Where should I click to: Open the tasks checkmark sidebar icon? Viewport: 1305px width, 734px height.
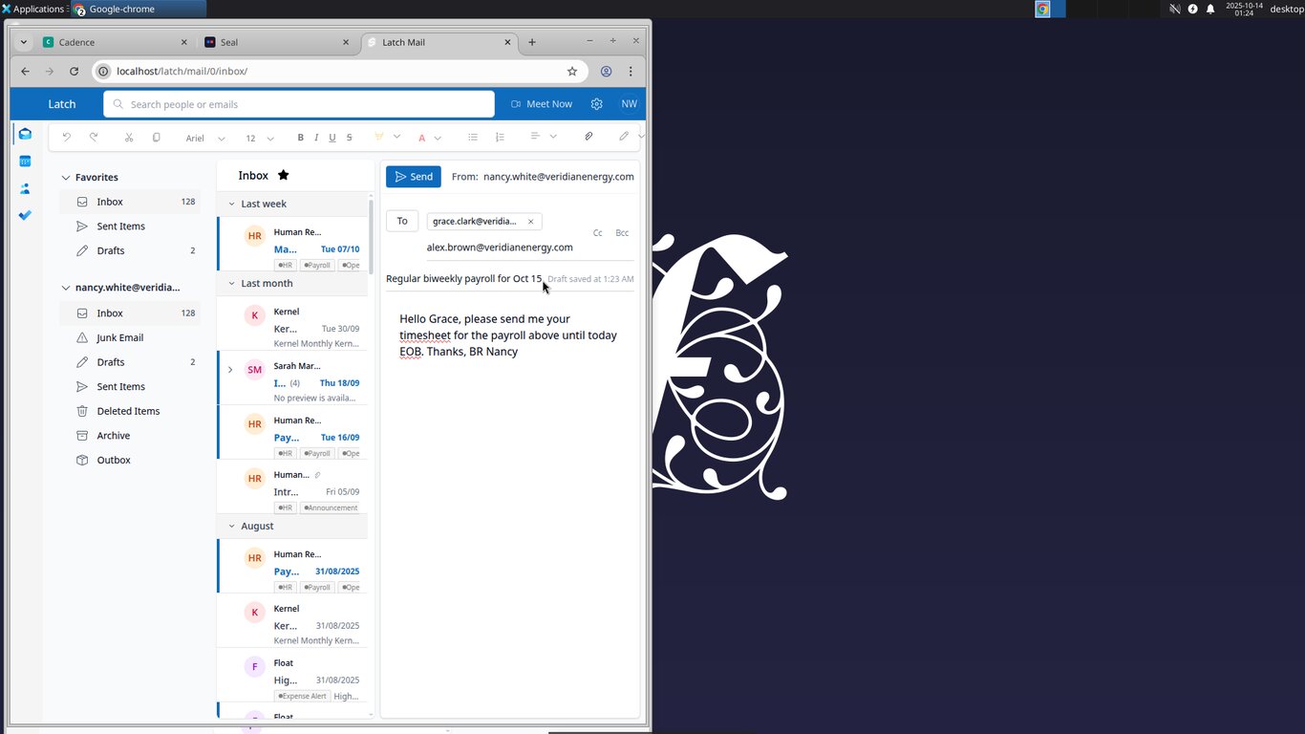25,215
